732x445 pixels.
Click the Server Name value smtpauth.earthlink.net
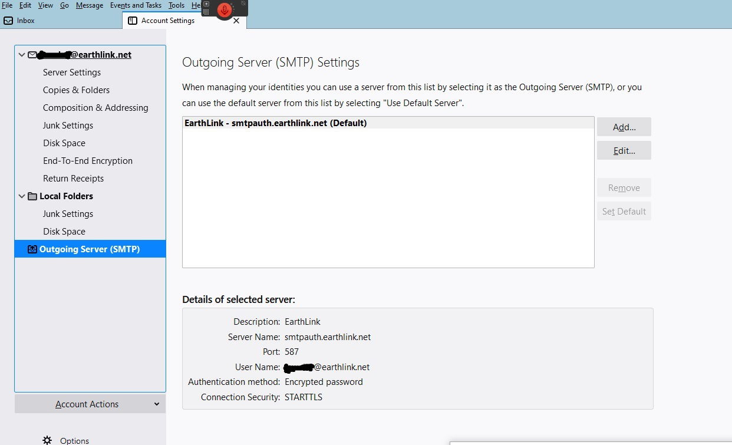click(x=328, y=337)
